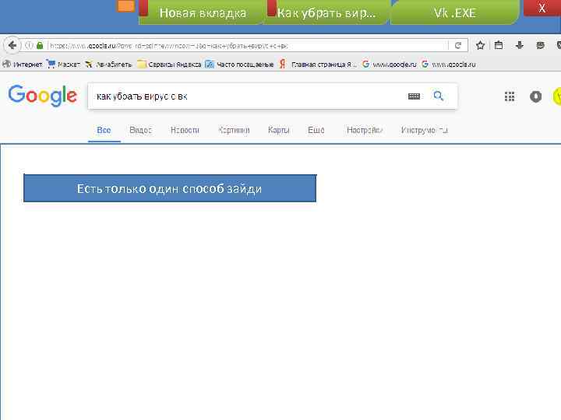
Task: Open the Сервисы Яндекса bookmark folder
Action: pos(170,65)
